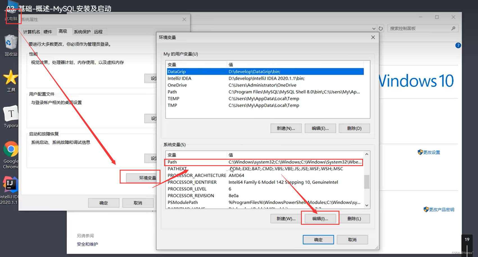Open the 安全和维护 link
Image resolution: width=478 pixels, height=257 pixels.
[x=87, y=244]
